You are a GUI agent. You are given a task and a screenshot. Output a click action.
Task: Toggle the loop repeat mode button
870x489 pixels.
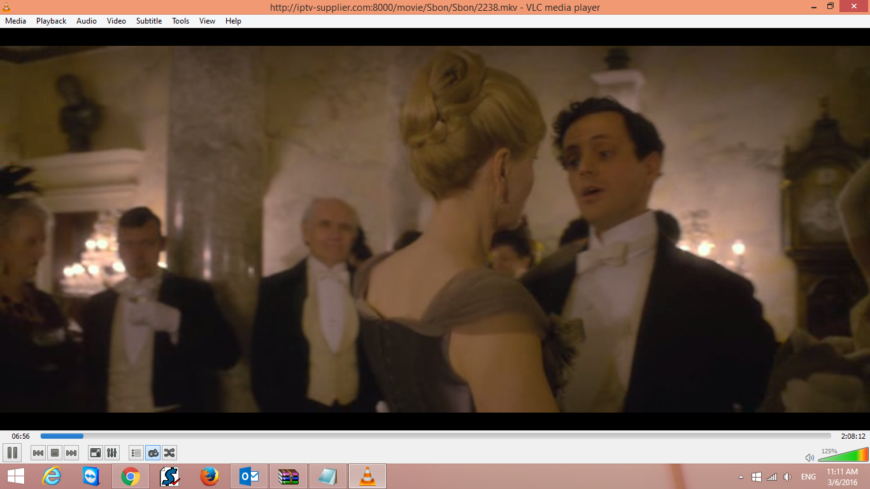[x=153, y=453]
